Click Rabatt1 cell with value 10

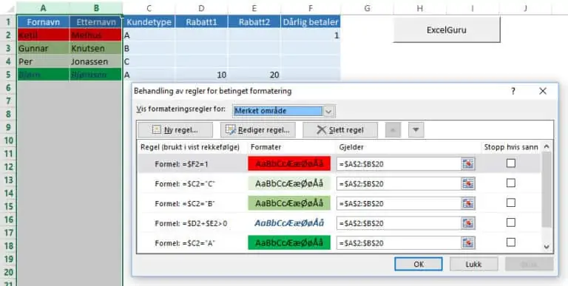(201, 75)
